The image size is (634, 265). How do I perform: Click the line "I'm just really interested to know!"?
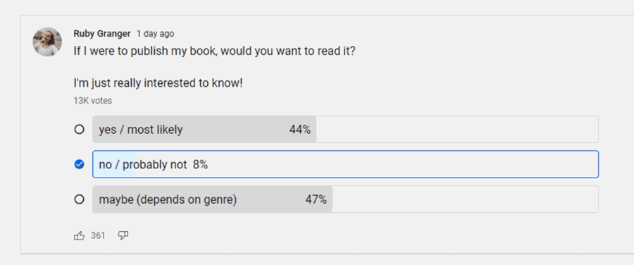158,84
